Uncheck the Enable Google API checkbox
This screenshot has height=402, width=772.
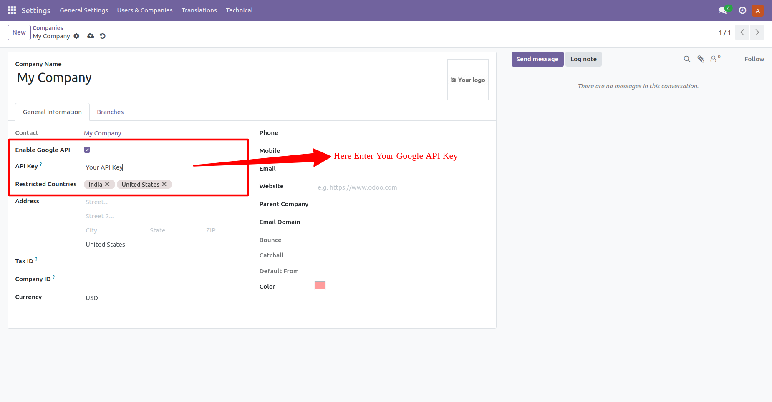(x=87, y=150)
